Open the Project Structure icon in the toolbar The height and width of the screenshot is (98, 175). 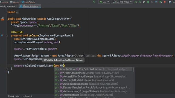coord(170,2)
